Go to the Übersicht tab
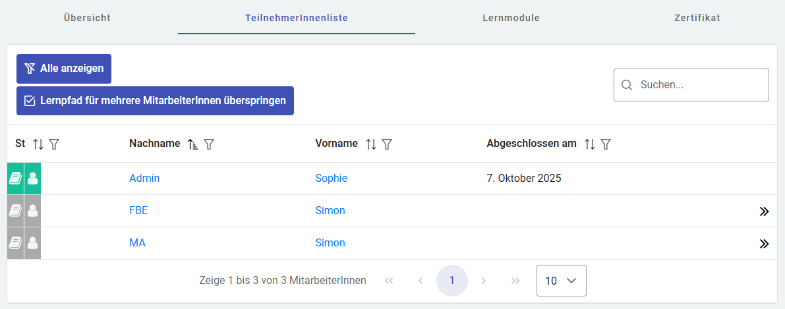This screenshot has height=309, width=785. pyautogui.click(x=87, y=18)
